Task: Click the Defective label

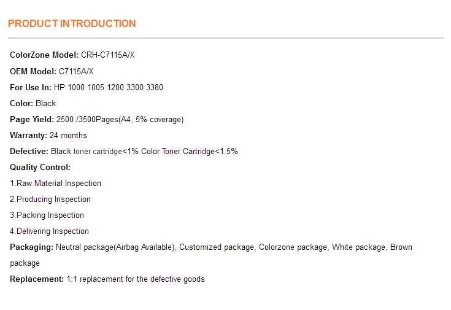Action: (x=29, y=151)
